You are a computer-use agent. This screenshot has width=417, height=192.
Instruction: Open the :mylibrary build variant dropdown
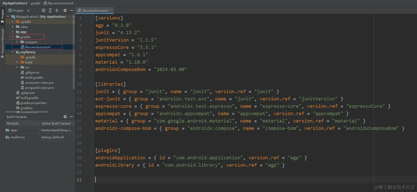tap(57, 137)
